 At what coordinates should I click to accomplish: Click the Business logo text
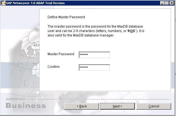(25, 106)
